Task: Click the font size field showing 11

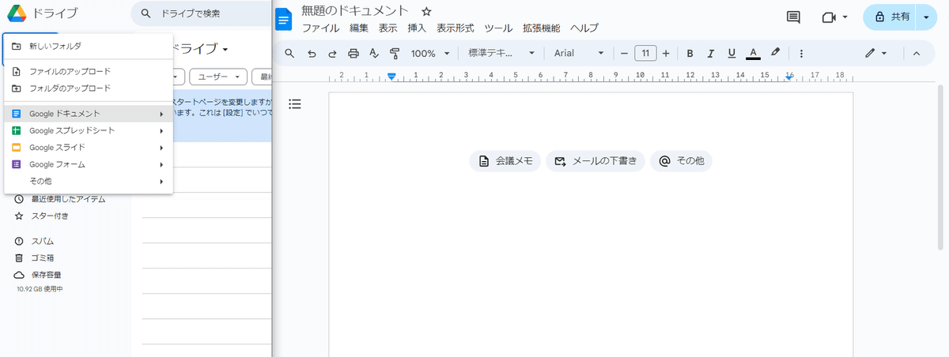Action: [645, 53]
